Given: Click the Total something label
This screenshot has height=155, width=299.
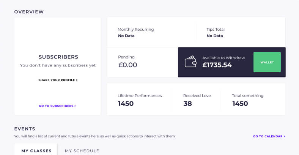Looking at the screenshot, I should [x=248, y=96].
